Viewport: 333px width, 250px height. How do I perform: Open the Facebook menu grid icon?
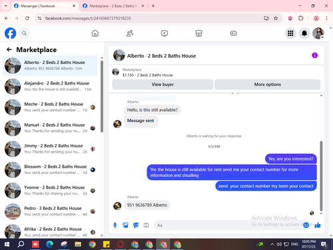[x=290, y=33]
